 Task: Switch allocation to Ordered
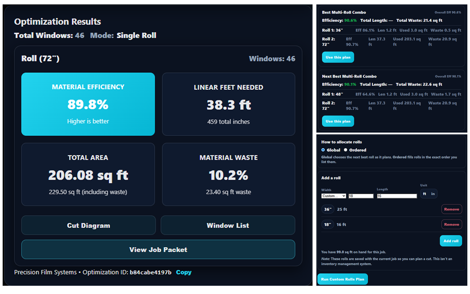tap(345, 150)
